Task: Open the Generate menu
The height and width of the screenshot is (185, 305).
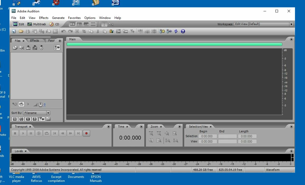Action: click(x=58, y=18)
